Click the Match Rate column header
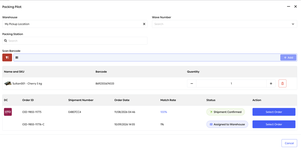The image size is (301, 151). 168,100
